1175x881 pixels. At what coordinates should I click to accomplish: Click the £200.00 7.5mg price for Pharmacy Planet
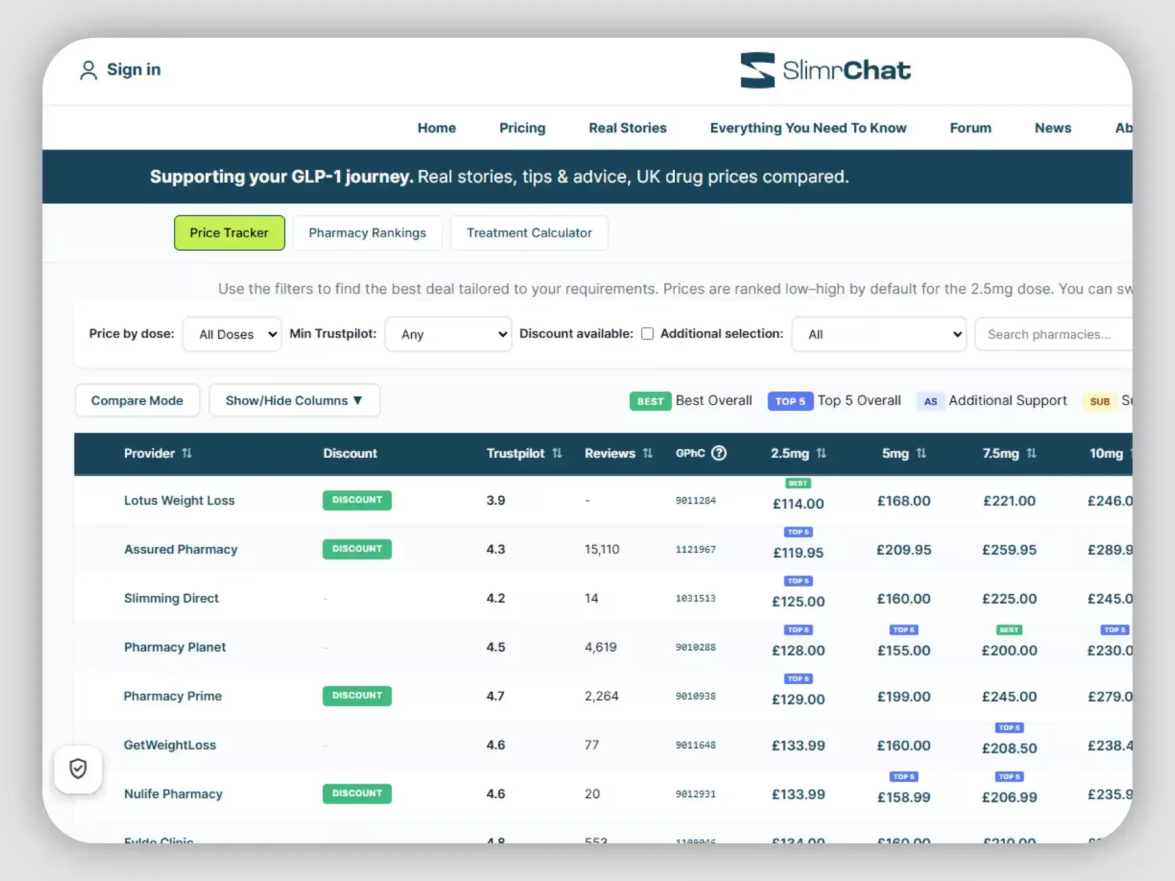[x=1010, y=651]
